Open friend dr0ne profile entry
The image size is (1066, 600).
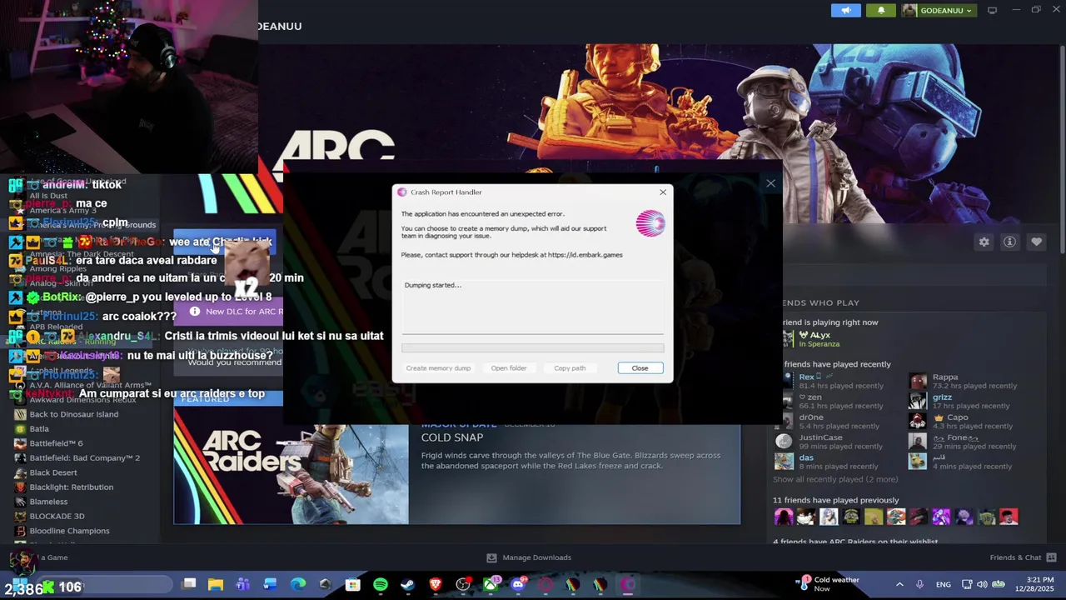(833, 421)
